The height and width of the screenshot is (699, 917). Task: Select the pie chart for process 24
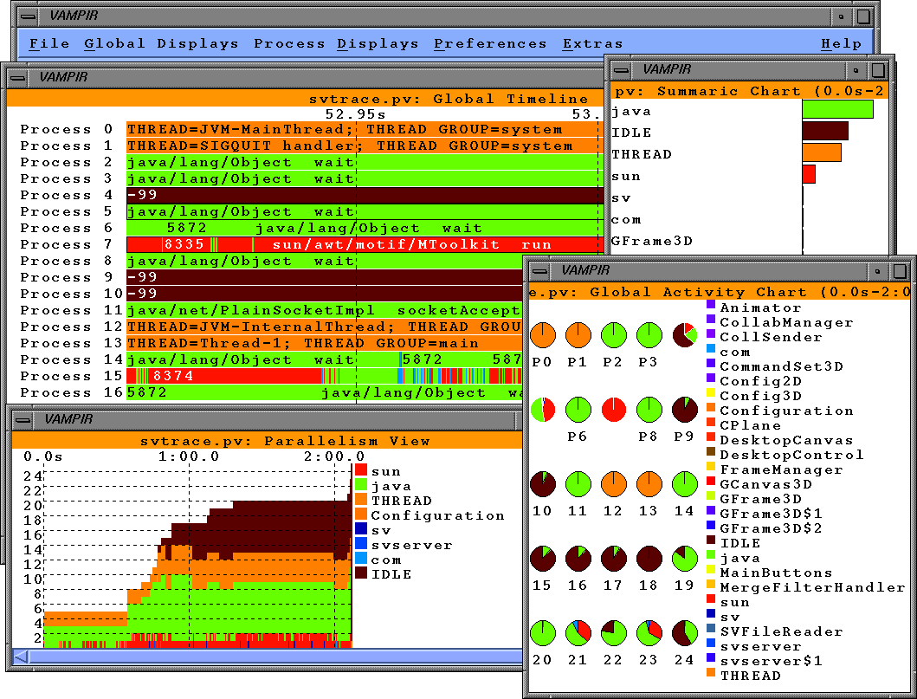pos(685,633)
